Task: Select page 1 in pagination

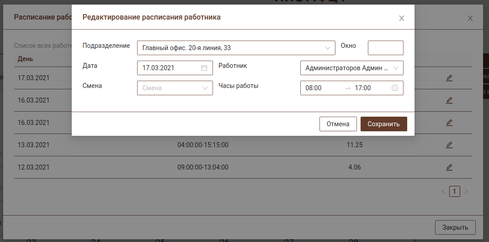Action: coord(454,191)
